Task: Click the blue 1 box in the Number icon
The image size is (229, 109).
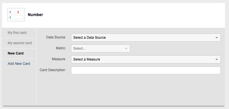Action: click(x=12, y=12)
